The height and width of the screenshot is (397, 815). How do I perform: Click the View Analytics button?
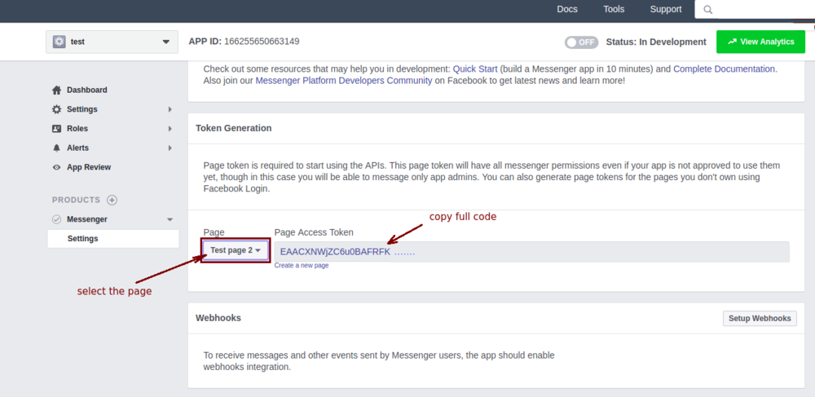(760, 42)
